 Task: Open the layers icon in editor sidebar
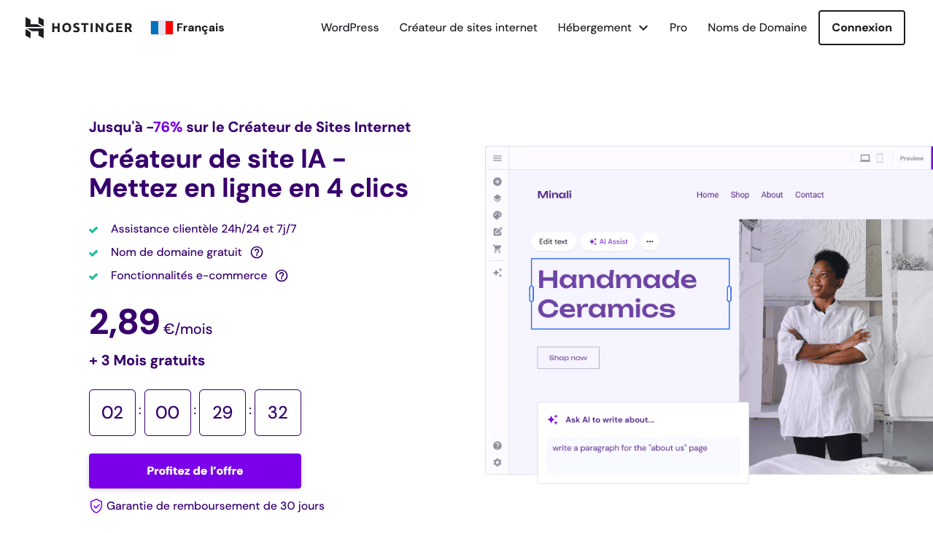point(498,198)
